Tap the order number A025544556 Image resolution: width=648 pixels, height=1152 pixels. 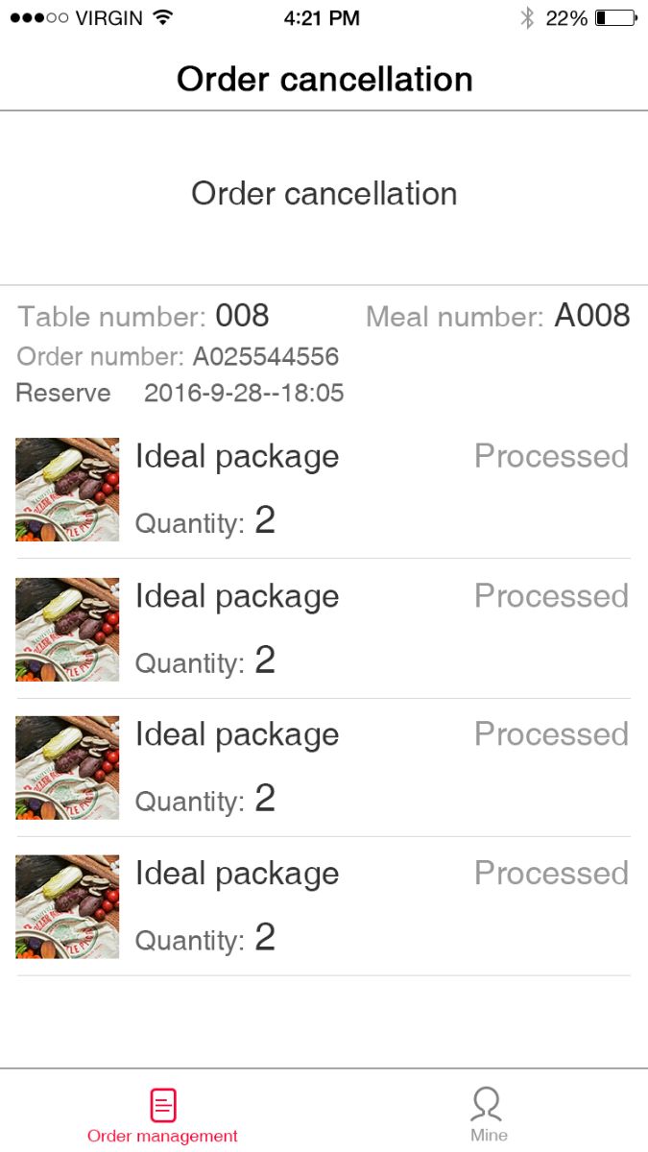tap(266, 357)
